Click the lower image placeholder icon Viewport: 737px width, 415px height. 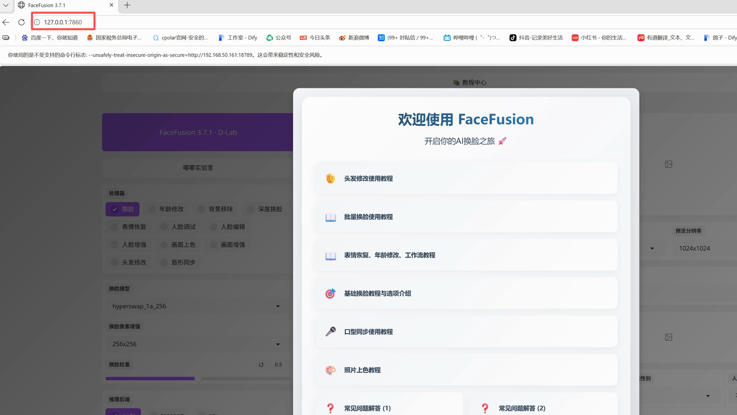click(x=668, y=337)
